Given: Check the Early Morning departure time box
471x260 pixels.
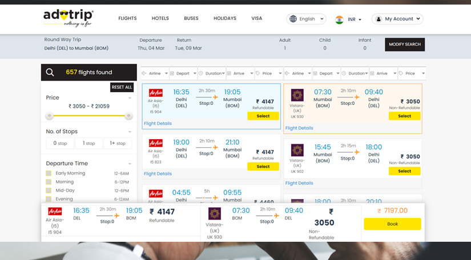Looking at the screenshot, I should [x=49, y=173].
